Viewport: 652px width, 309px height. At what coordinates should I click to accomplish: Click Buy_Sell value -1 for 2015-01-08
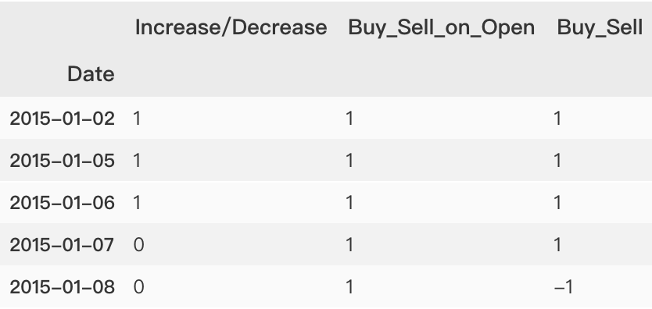[564, 287]
